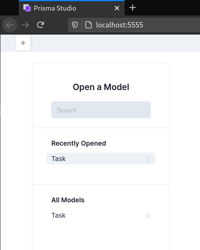Open the tracking protection shield panel
The height and width of the screenshot is (250, 200).
[75, 25]
